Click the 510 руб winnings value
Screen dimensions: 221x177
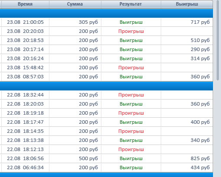200,40
